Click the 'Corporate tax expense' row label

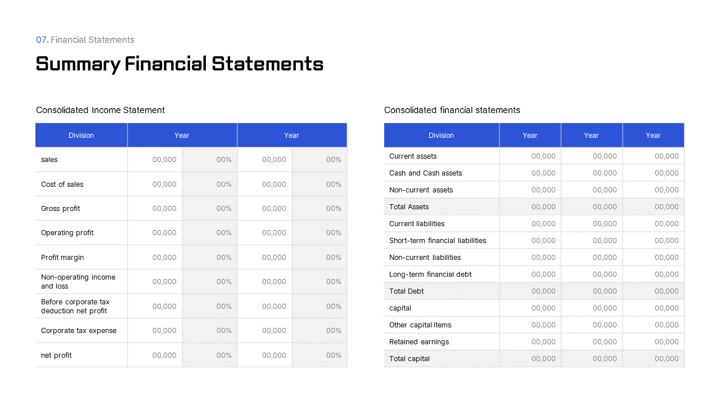point(78,331)
